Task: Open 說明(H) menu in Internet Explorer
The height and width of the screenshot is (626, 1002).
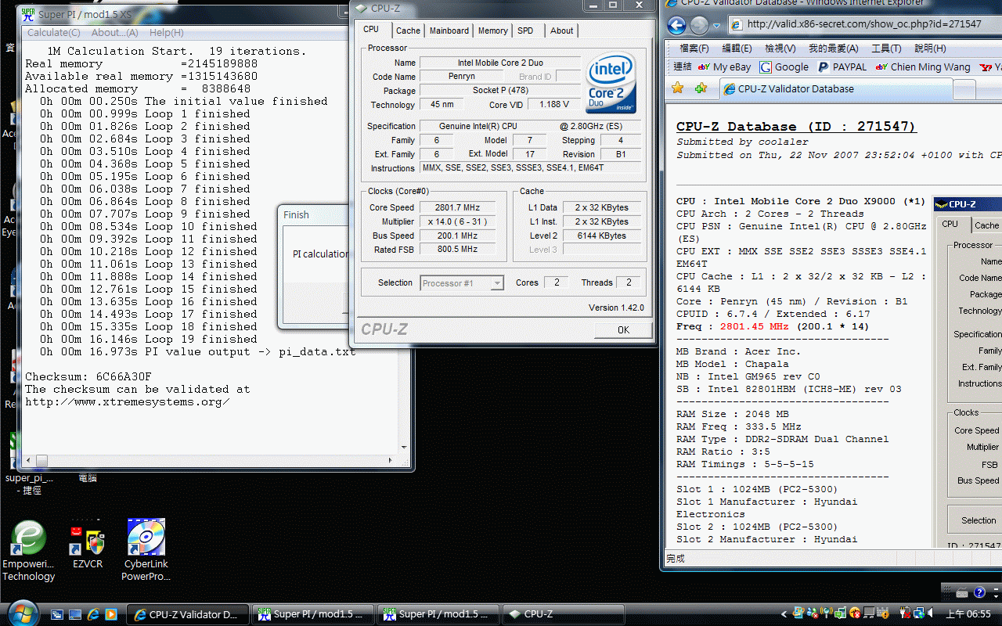Action: [x=930, y=49]
